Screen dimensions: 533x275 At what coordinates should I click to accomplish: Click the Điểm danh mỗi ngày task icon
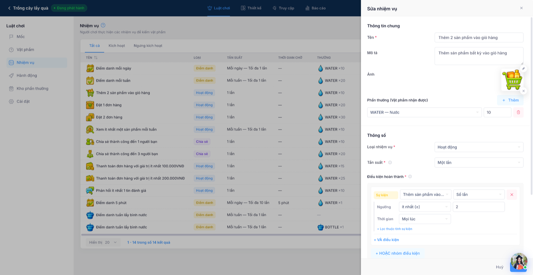click(90, 68)
